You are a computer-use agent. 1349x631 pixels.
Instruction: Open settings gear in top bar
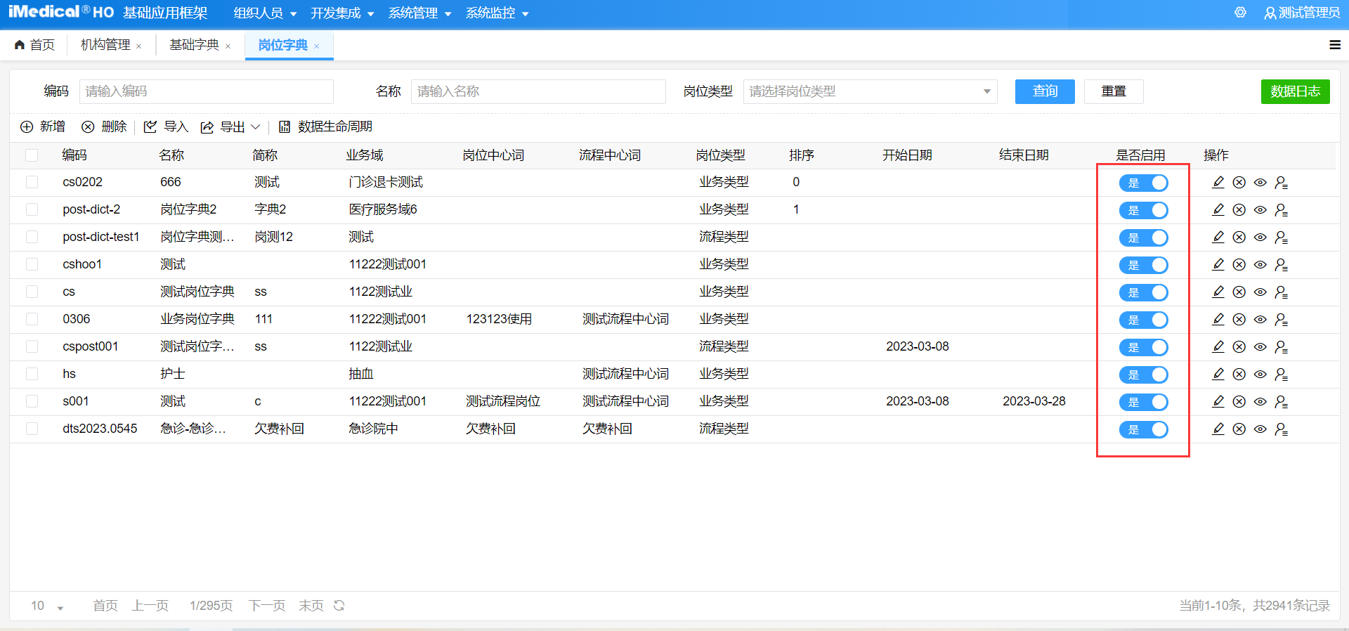point(1240,13)
